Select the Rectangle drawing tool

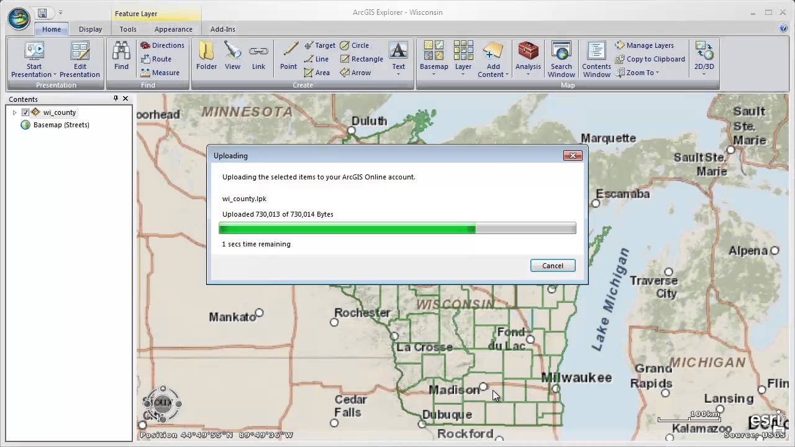(x=361, y=59)
